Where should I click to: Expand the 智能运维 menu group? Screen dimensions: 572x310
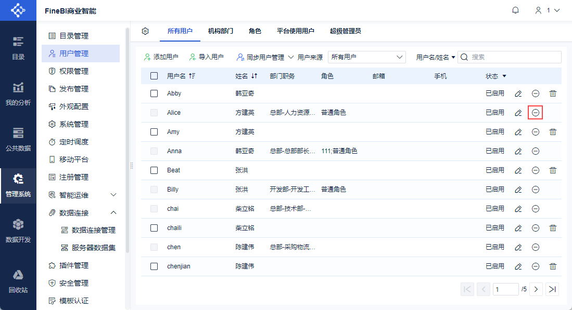click(x=114, y=195)
